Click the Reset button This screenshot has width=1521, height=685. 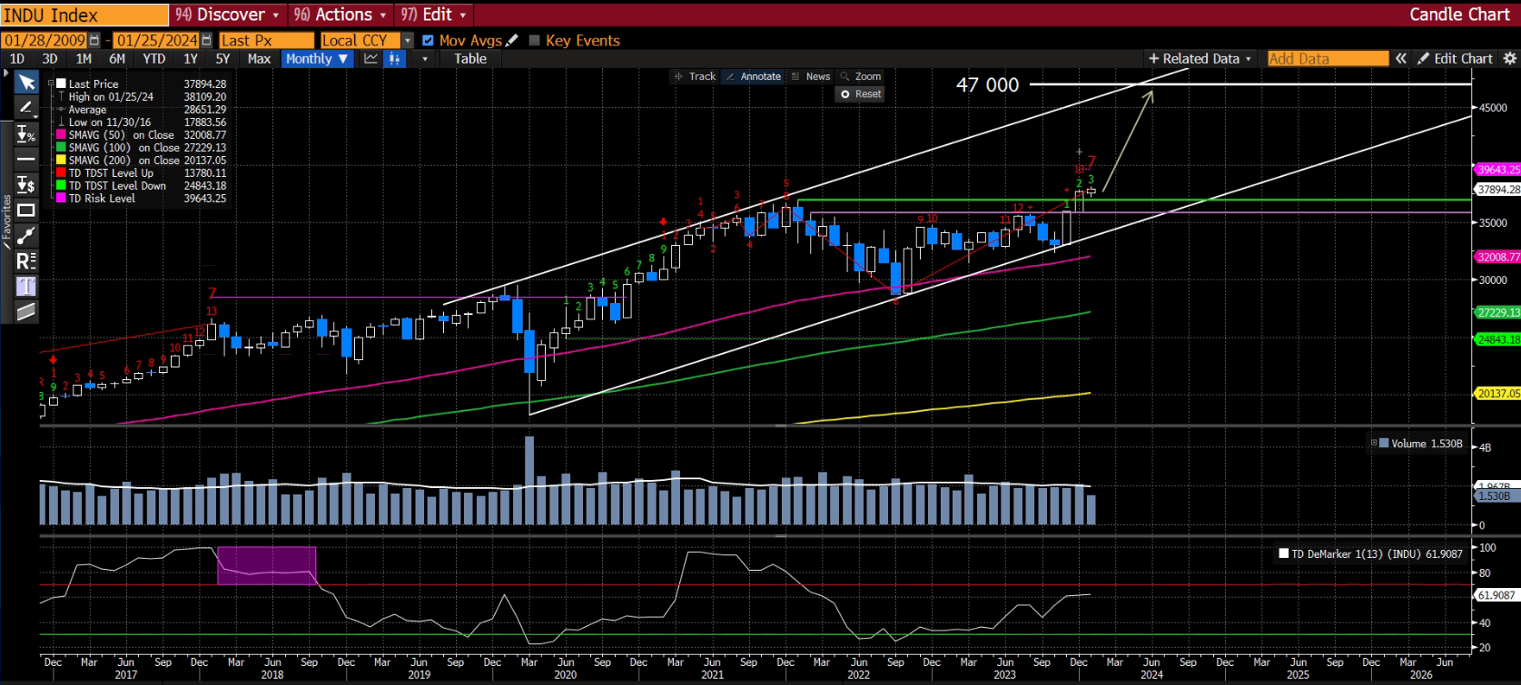(x=860, y=94)
